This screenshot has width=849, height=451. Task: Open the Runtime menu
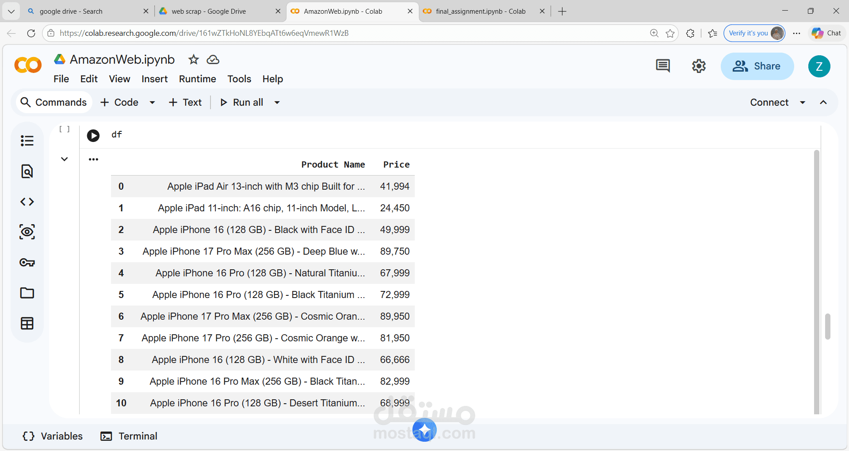198,79
